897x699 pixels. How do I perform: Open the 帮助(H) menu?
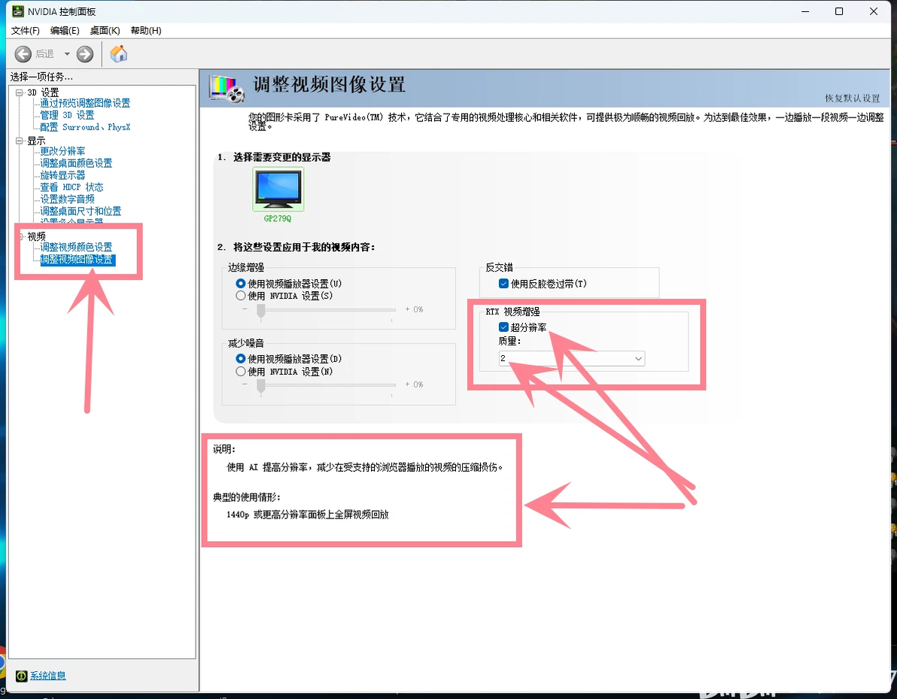click(146, 31)
